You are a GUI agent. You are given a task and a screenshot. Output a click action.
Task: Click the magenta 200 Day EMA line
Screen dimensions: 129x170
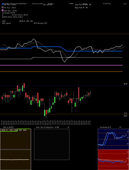pyautogui.click(x=61, y=65)
